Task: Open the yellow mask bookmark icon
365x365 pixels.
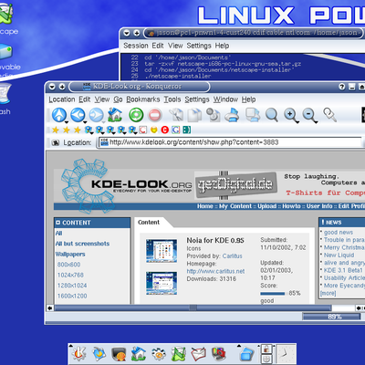Action: 154,130
